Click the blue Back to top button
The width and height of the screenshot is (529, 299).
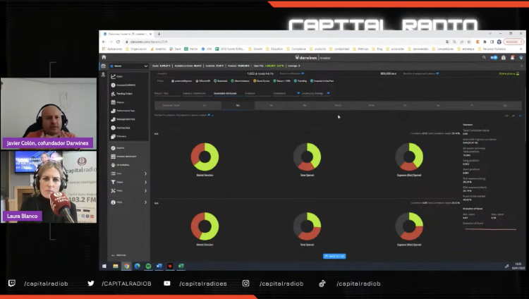[x=334, y=256]
